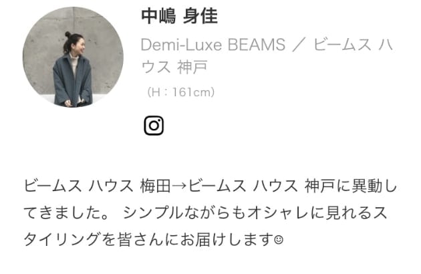Click the gray ビームス katakana in store label
The width and height of the screenshot is (421, 274).
[x=342, y=45]
